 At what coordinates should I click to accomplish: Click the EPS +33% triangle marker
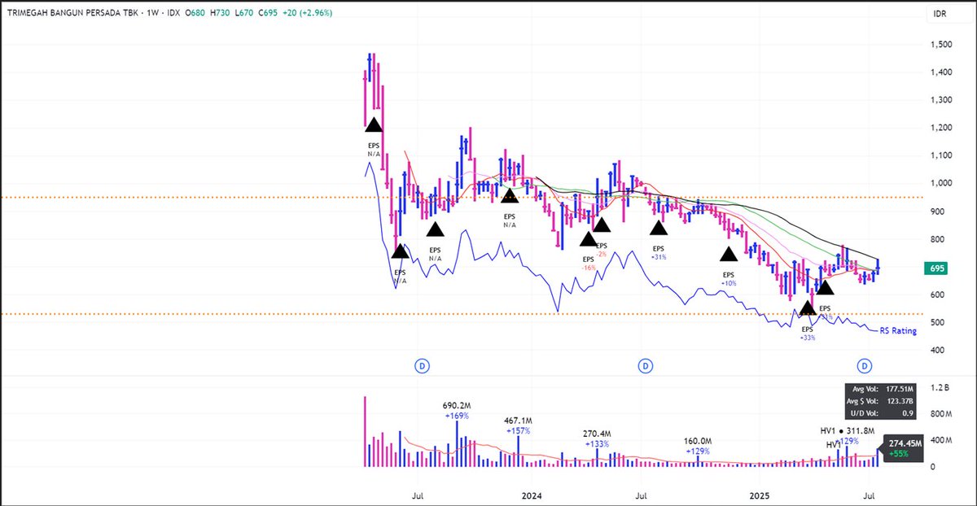tap(807, 308)
